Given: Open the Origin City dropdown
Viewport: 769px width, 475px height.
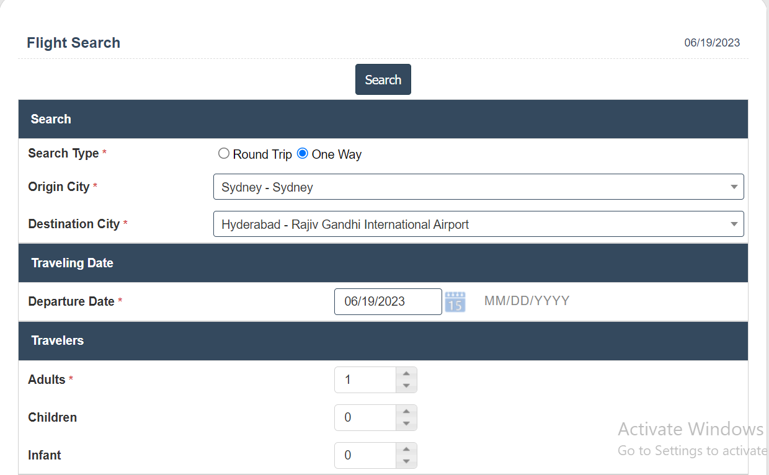Looking at the screenshot, I should coord(478,187).
